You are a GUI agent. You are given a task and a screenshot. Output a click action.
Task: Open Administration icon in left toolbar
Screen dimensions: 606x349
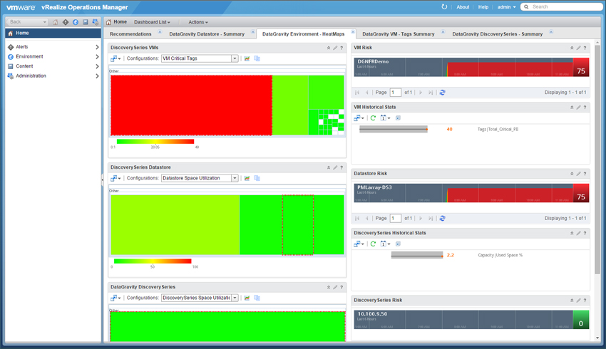point(96,22)
